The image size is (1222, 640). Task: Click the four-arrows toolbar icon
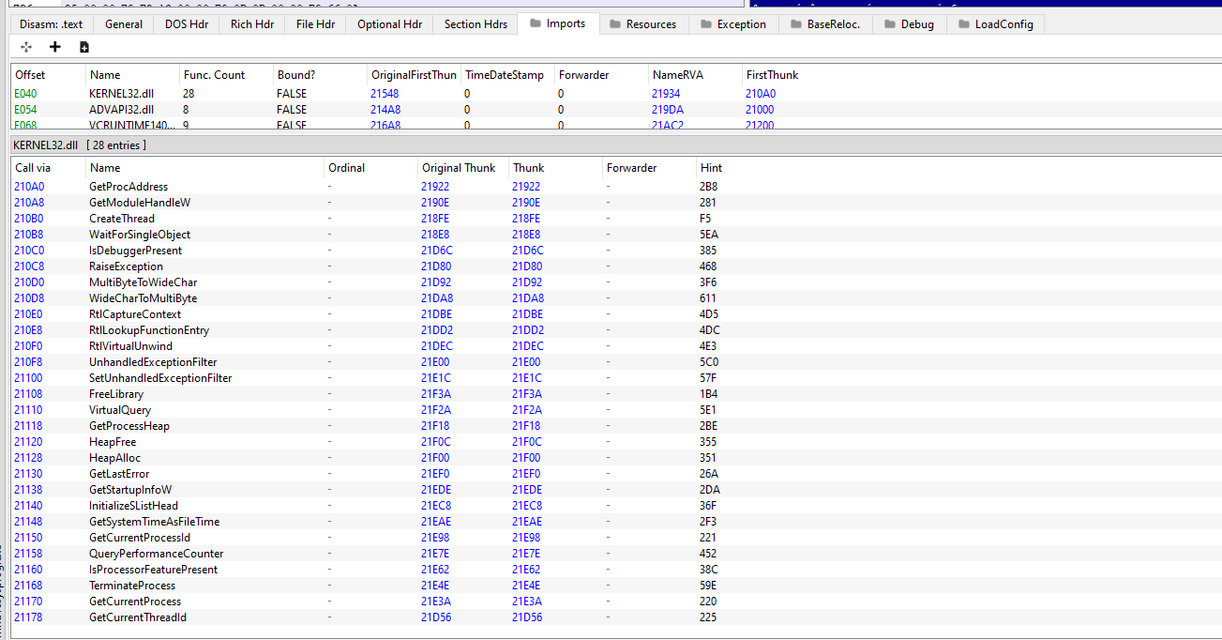point(26,47)
